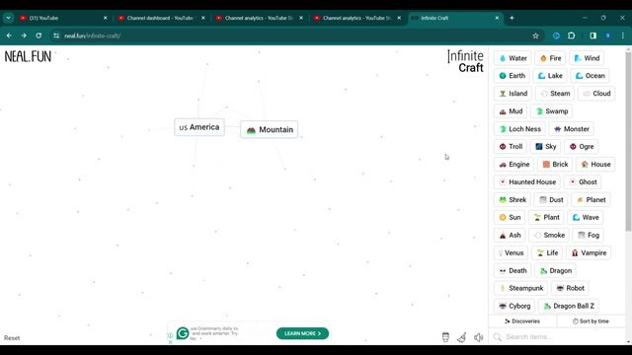
Task: Select the Troll element
Action: (511, 147)
